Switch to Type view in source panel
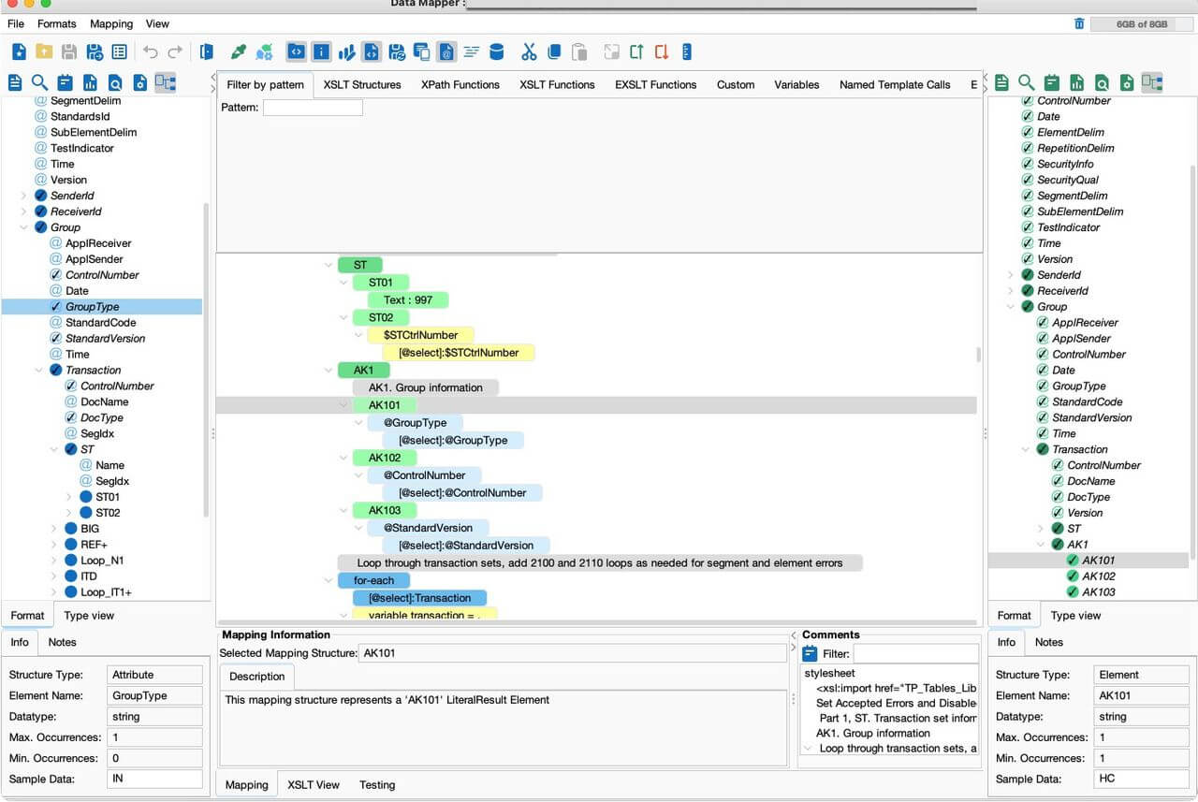 (x=89, y=615)
